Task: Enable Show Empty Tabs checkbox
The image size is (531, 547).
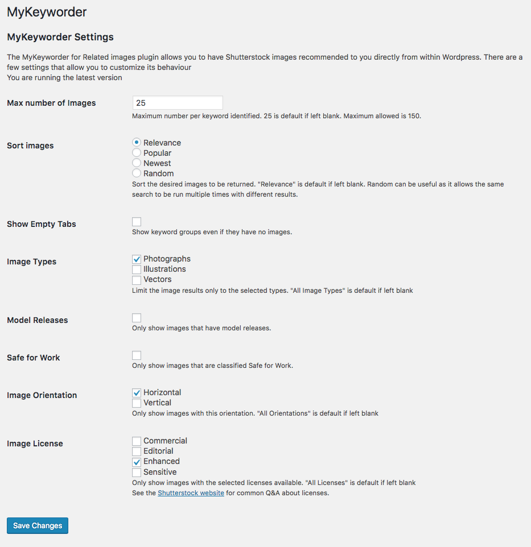Action: click(x=137, y=222)
